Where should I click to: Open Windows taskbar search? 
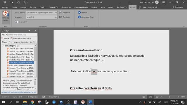click(11, 102)
